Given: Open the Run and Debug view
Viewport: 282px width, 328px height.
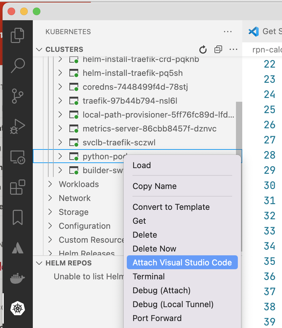Looking at the screenshot, I should coord(18,126).
